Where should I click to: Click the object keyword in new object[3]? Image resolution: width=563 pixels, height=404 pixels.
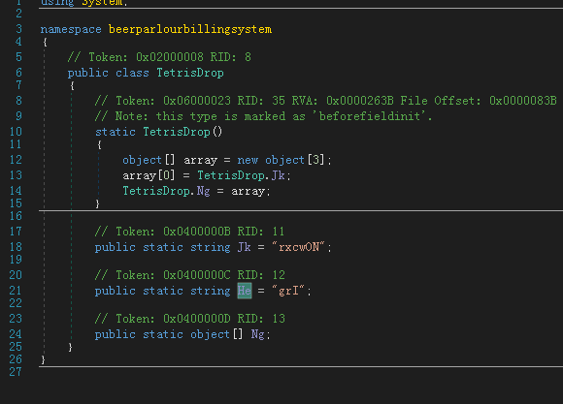[284, 160]
